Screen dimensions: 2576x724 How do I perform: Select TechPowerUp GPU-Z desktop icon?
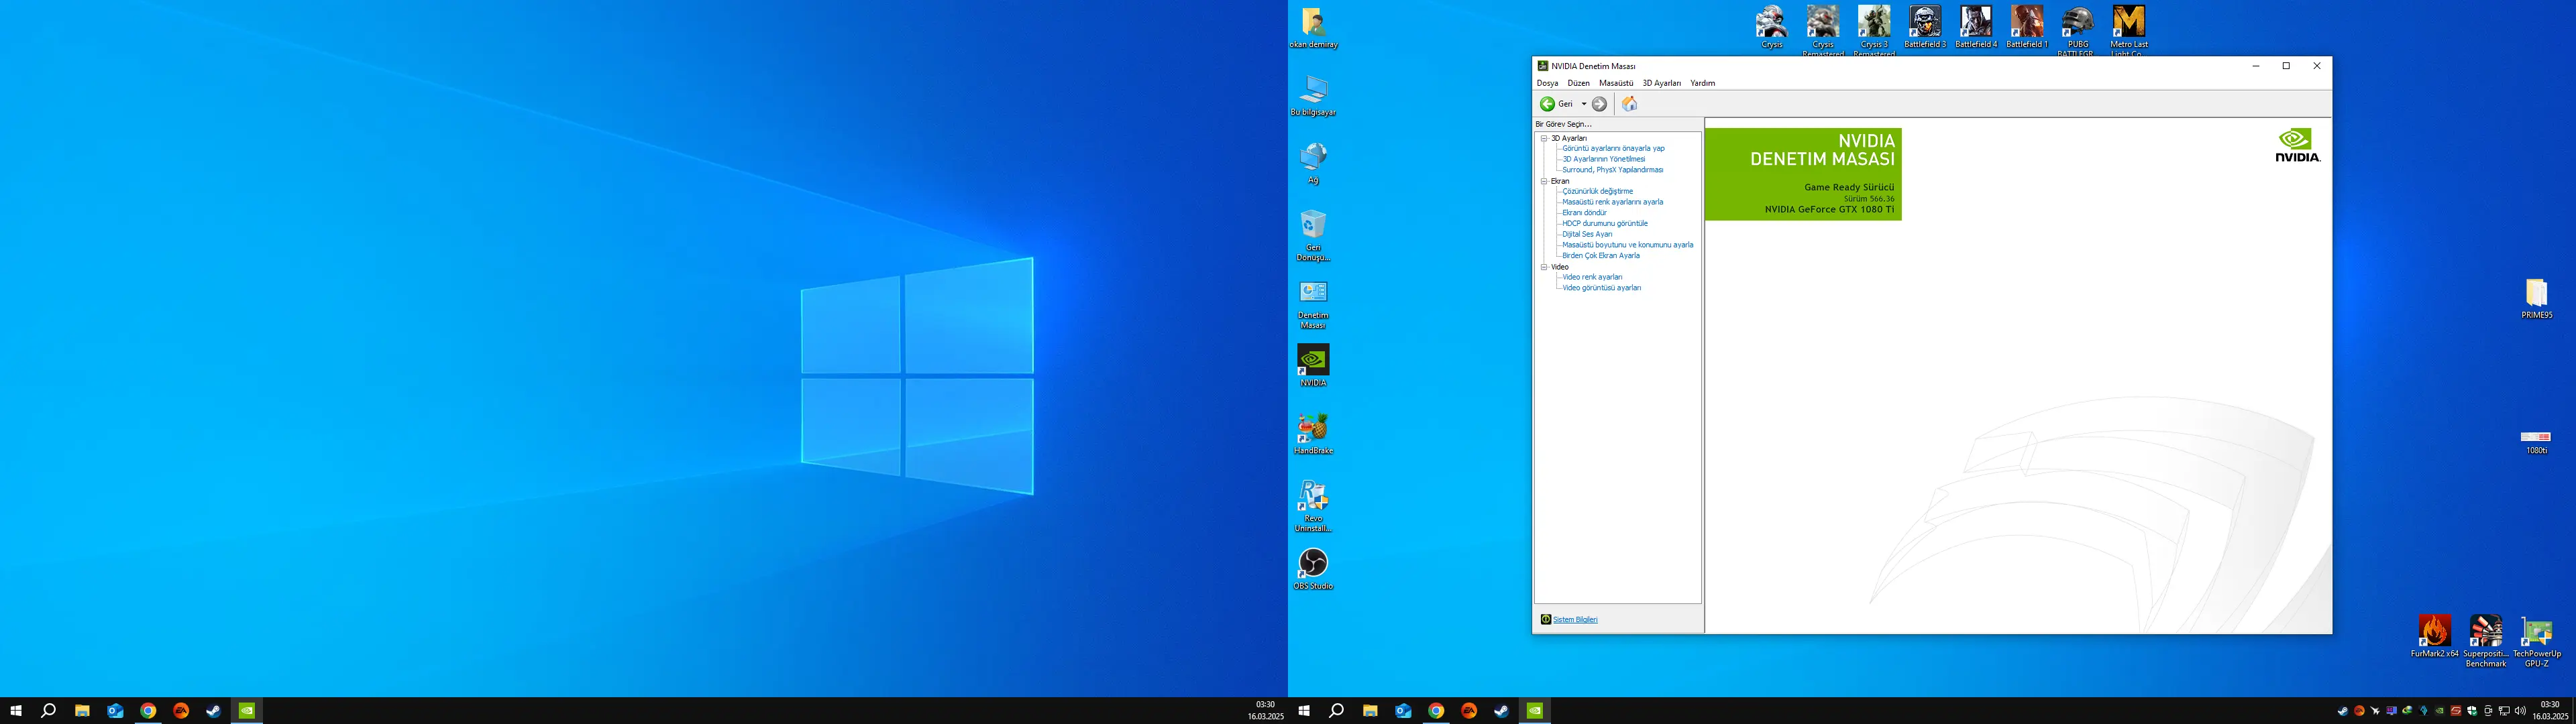[2537, 642]
